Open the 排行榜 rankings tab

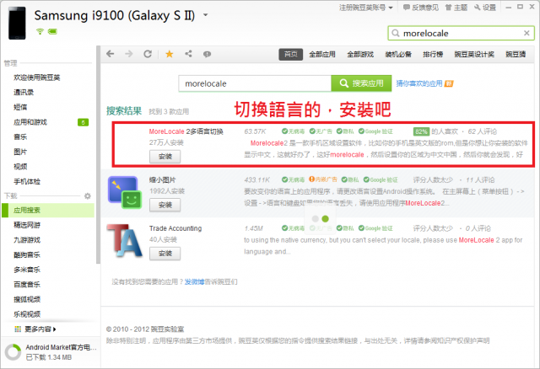click(x=433, y=54)
